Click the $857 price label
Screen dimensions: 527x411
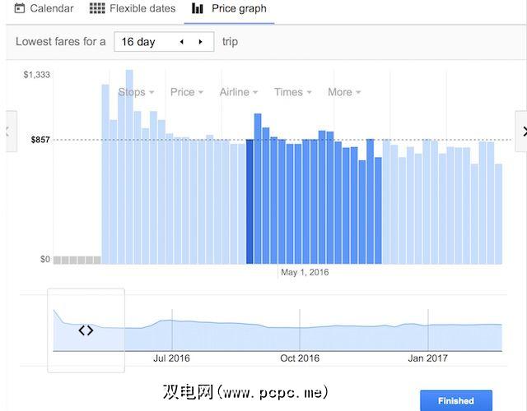pyautogui.click(x=40, y=140)
